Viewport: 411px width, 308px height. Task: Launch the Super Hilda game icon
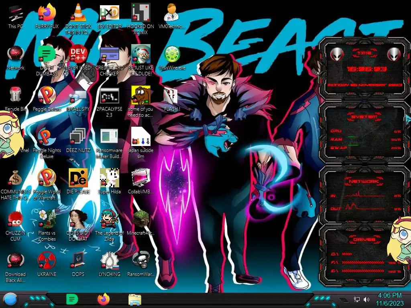pos(110,182)
